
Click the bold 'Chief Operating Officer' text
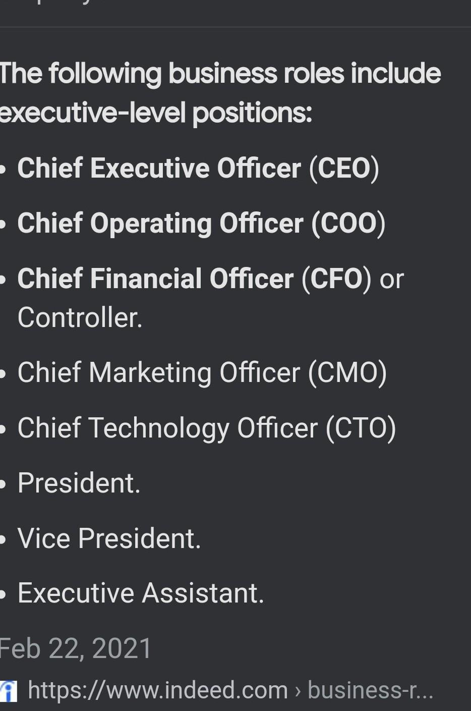tap(160, 223)
